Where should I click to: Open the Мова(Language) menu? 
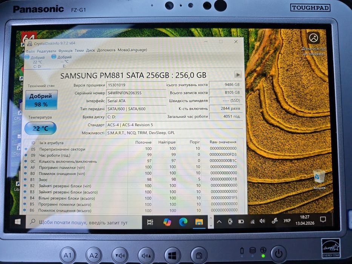click(x=132, y=50)
